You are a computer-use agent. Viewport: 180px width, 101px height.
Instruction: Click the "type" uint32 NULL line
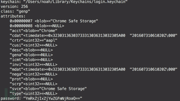[33, 94]
